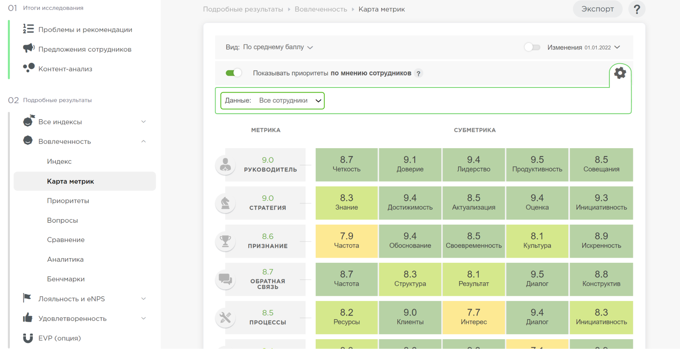Click the 8.3 Знание cell
Image resolution: width=680 pixels, height=349 pixels.
point(347,203)
